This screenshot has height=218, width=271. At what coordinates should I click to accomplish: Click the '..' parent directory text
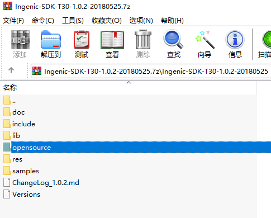coord(14,102)
